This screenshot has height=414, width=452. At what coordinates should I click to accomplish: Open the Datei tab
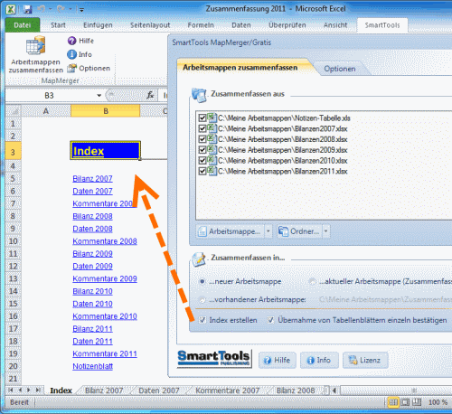[x=23, y=25]
